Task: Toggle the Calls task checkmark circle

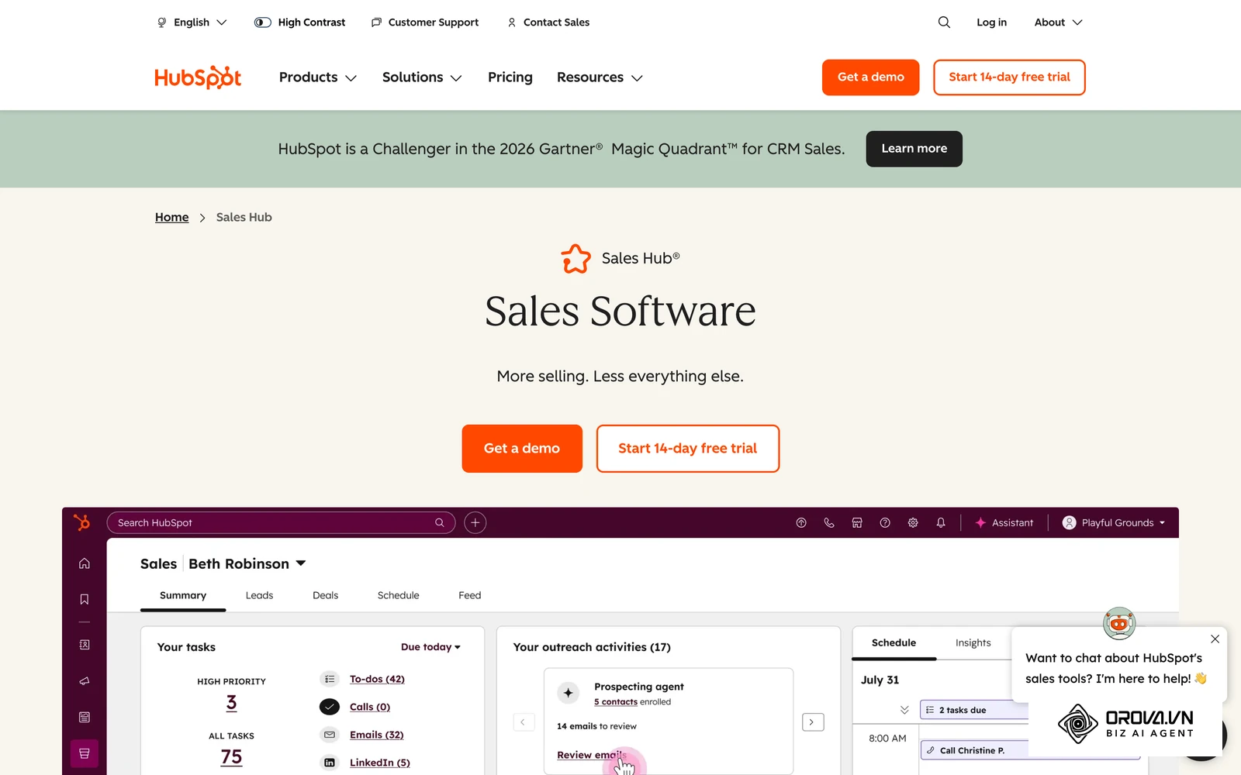Action: (330, 707)
